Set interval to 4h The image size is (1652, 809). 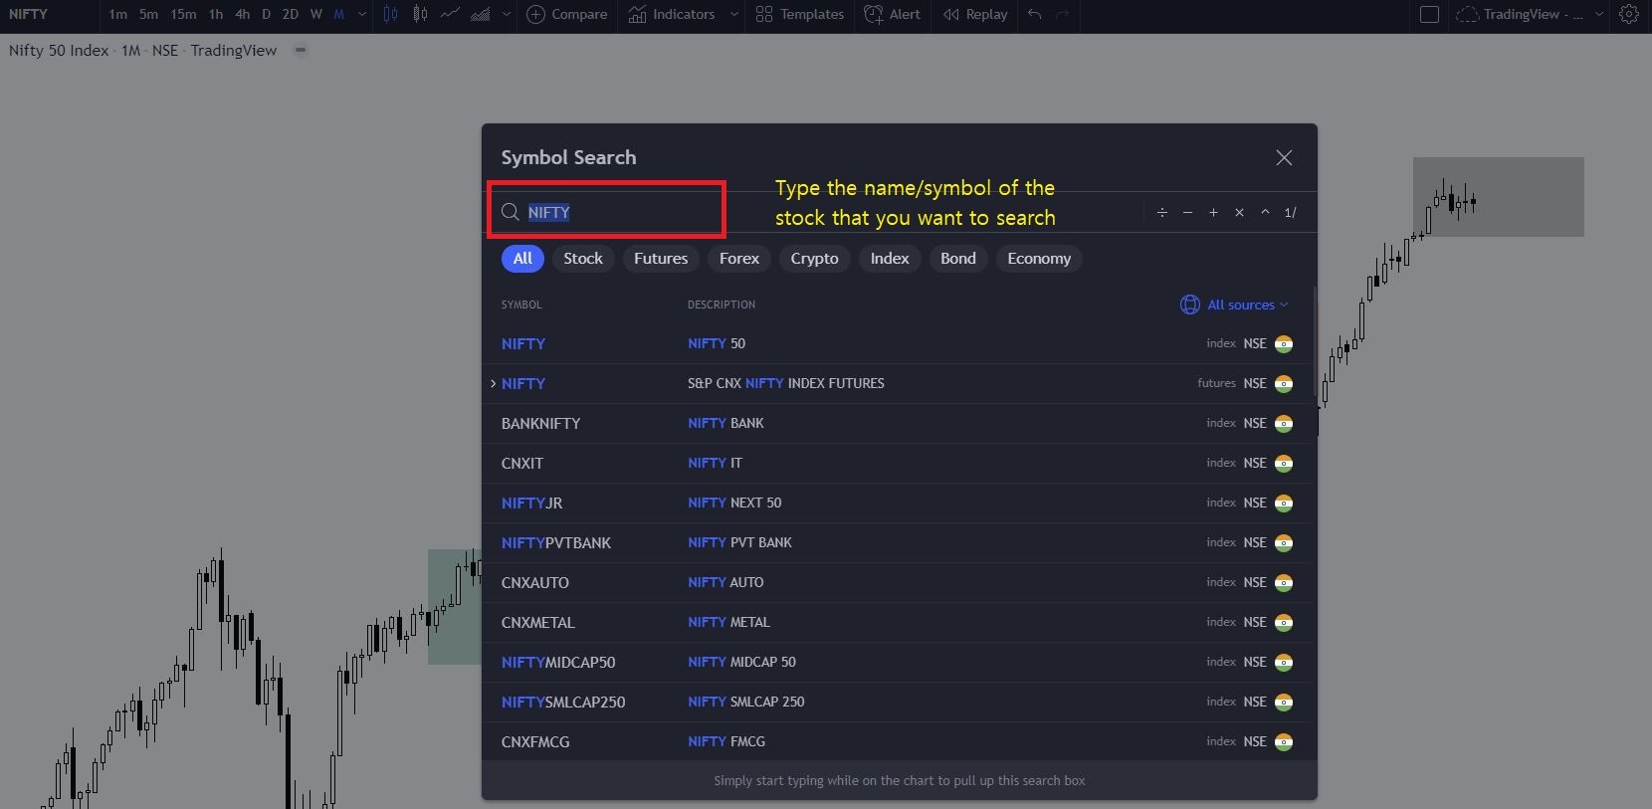(x=242, y=14)
